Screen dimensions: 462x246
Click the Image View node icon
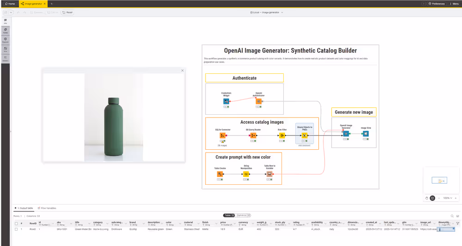click(x=366, y=134)
